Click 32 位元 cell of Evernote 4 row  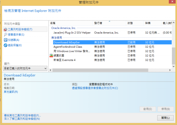[x=150, y=60]
